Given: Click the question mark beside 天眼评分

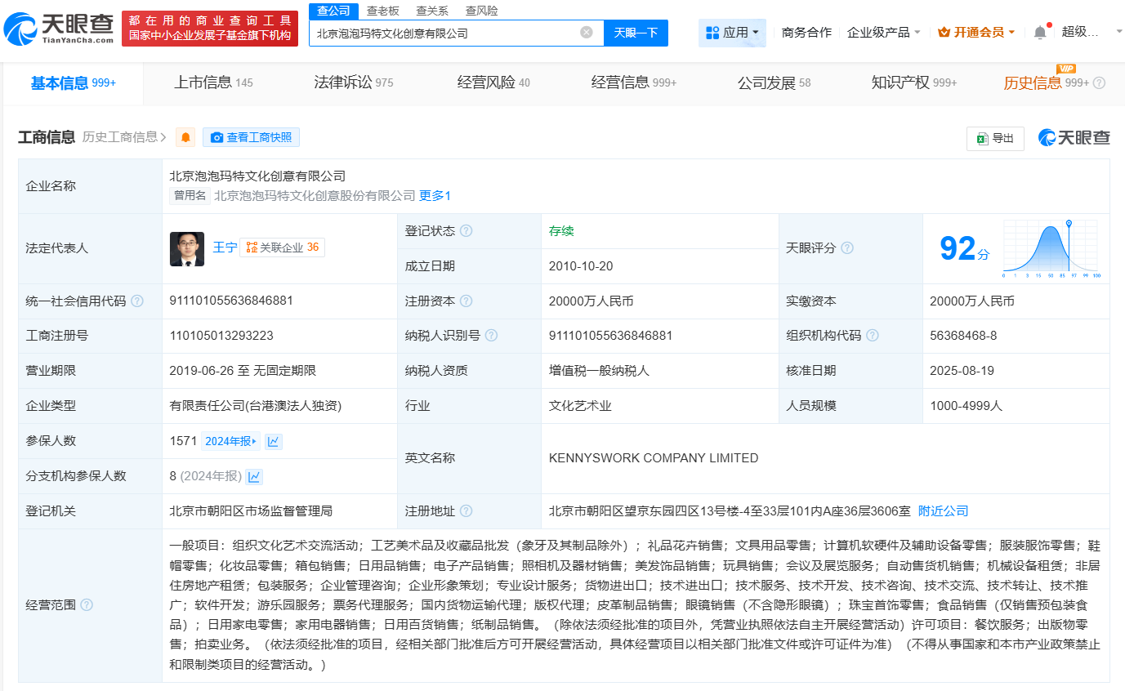Looking at the screenshot, I should click(x=847, y=248).
